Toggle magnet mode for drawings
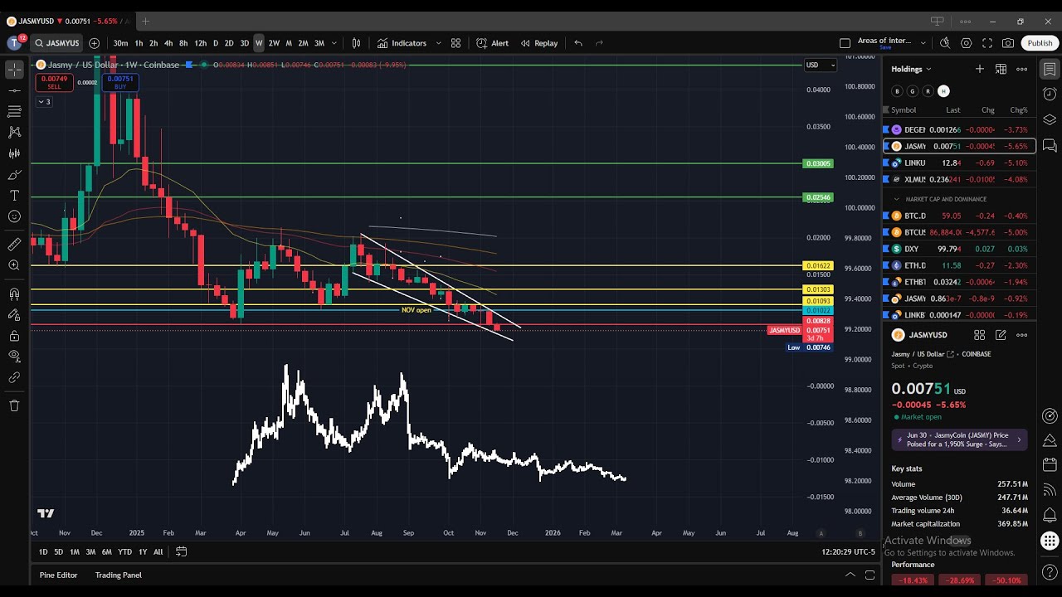 (14, 294)
